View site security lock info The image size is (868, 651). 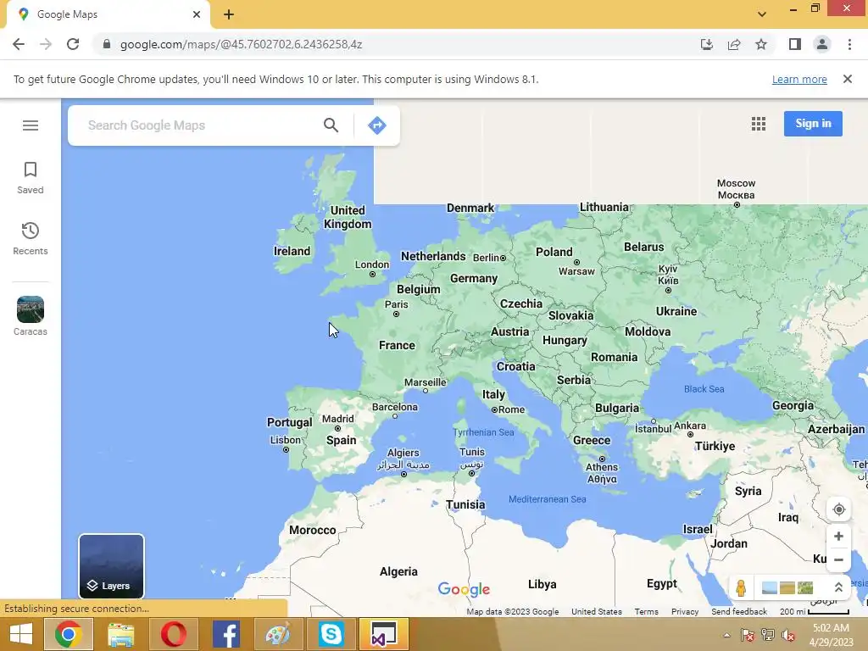(107, 44)
